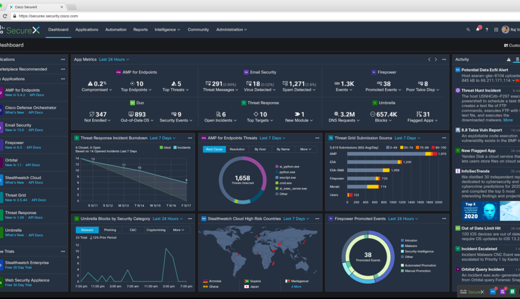The image size is (520, 299).
Task: Read More of Threat Hunt Incident
Action: click(508, 120)
